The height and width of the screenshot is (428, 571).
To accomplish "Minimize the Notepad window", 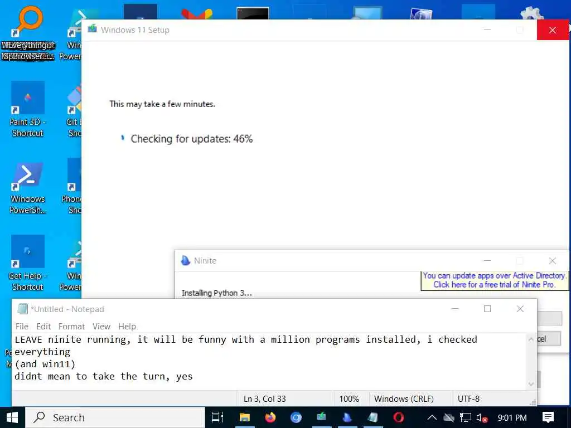I will click(455, 309).
